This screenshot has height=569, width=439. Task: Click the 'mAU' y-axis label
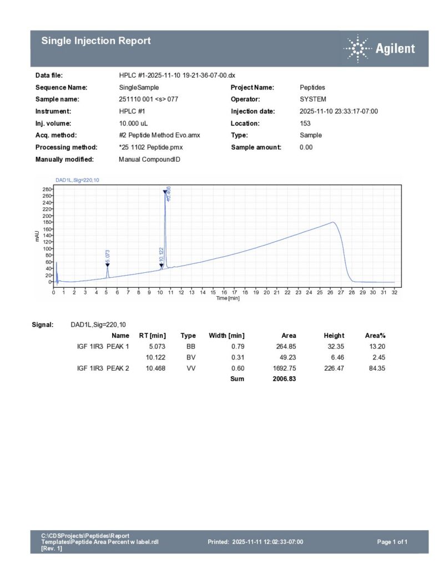(37, 236)
